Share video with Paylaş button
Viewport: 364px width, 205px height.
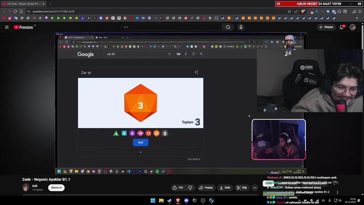tap(206, 188)
